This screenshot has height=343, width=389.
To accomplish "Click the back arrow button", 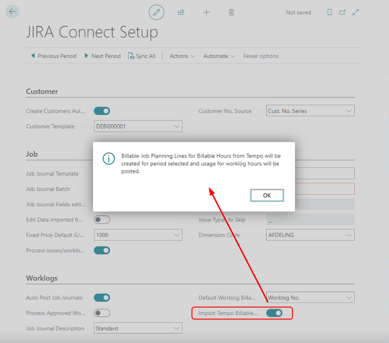I will [12, 12].
